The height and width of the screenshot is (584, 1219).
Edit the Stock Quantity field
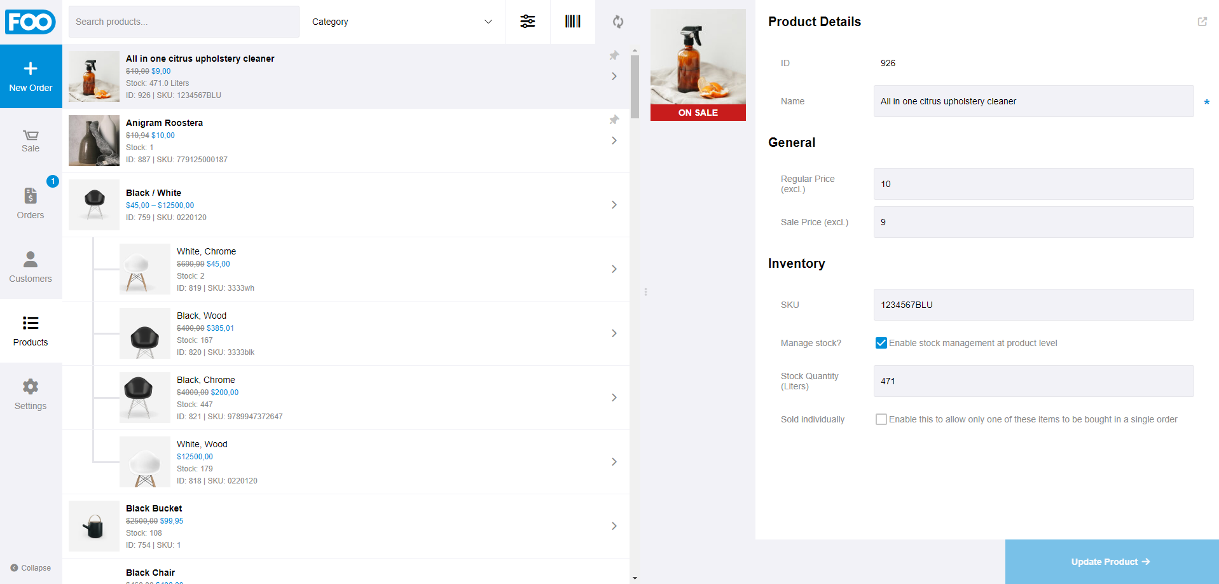[x=1033, y=381]
